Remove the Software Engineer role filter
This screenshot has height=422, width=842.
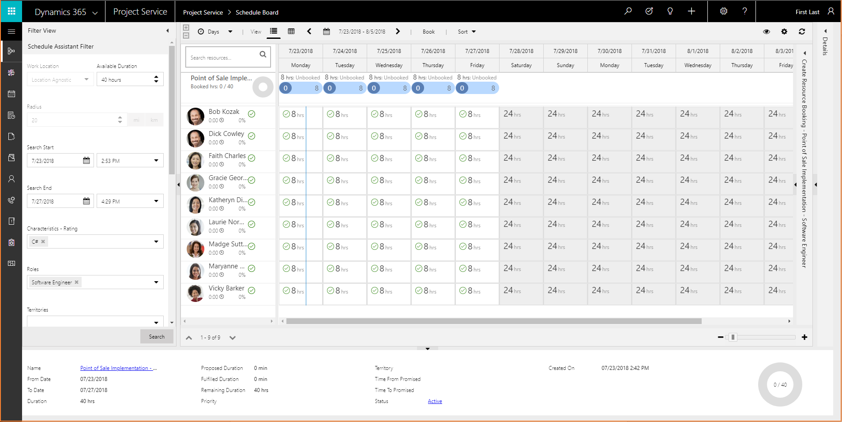76,282
